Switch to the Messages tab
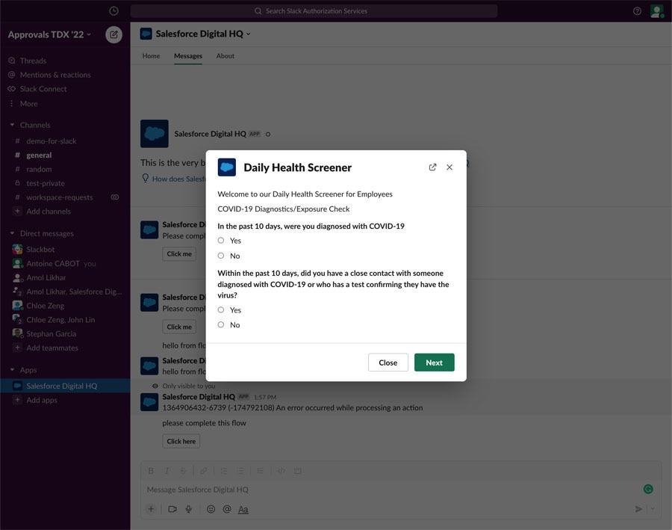This screenshot has width=672, height=530. (187, 56)
